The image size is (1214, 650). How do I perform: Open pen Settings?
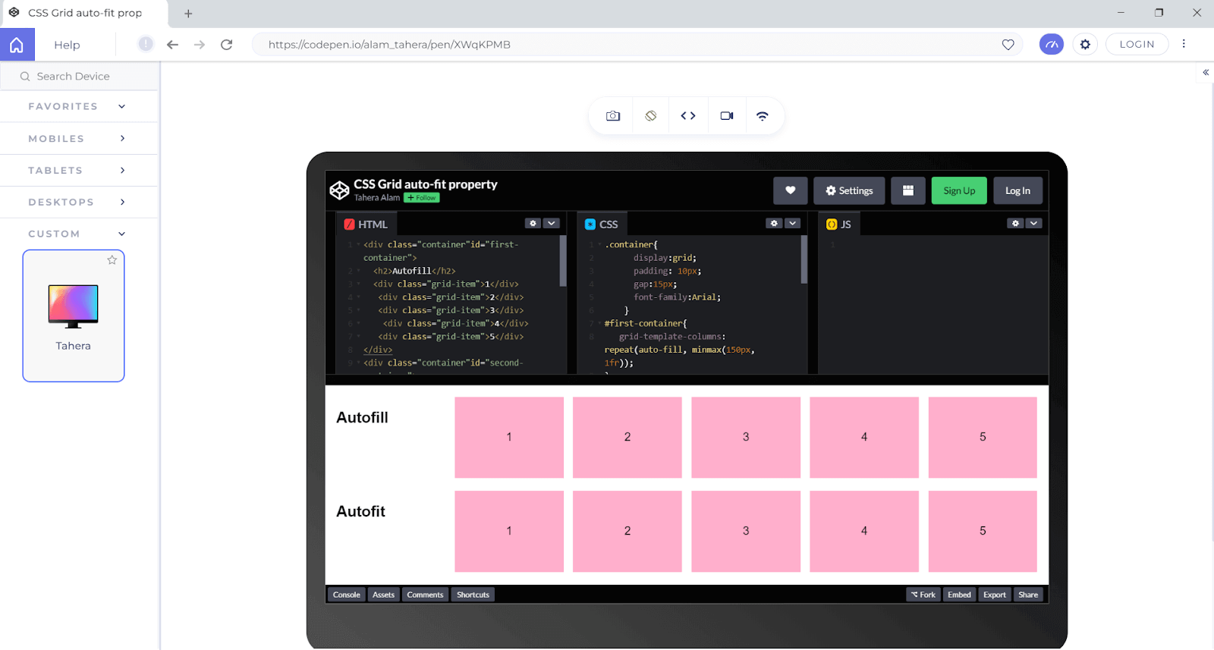tap(850, 190)
